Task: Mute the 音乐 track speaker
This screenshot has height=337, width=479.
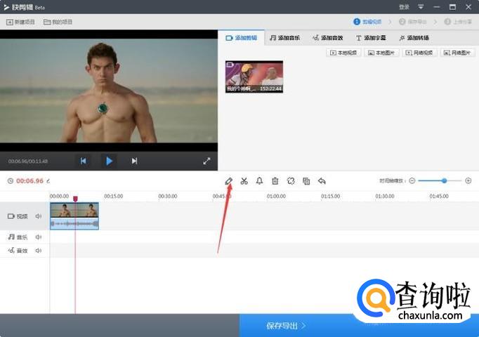Action: pyautogui.click(x=39, y=237)
